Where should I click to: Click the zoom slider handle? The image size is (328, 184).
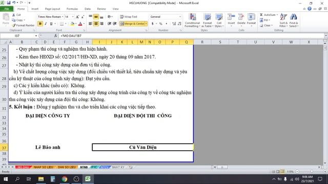point(312,172)
